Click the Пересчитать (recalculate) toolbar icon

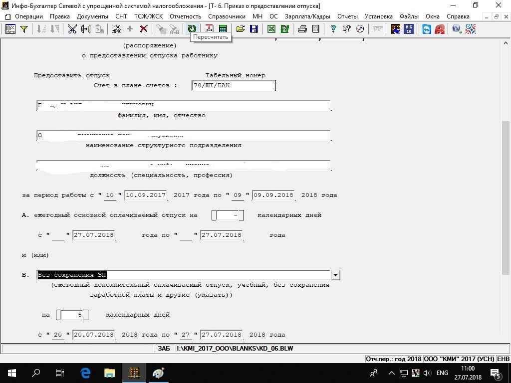point(192,29)
